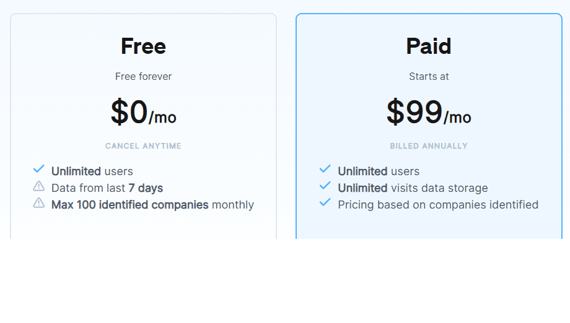This screenshot has height=323, width=570.
Task: Click the Starts at subtitle
Action: click(x=429, y=77)
